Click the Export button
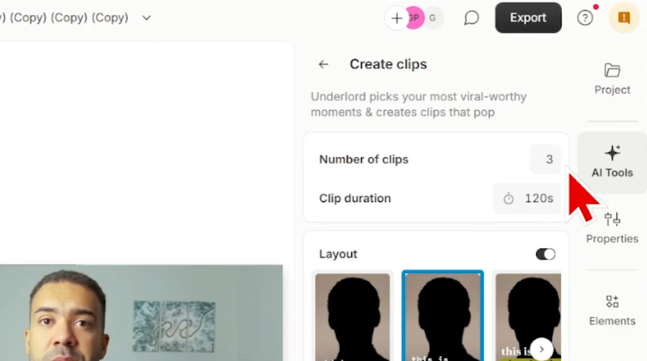647x361 pixels. pyautogui.click(x=528, y=18)
